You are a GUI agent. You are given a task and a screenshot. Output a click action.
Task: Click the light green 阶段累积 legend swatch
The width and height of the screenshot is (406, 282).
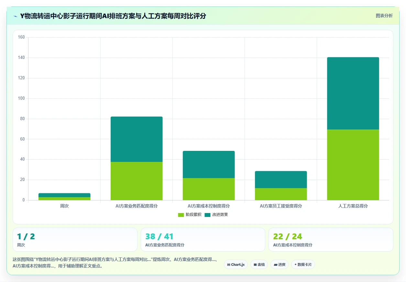181,215
